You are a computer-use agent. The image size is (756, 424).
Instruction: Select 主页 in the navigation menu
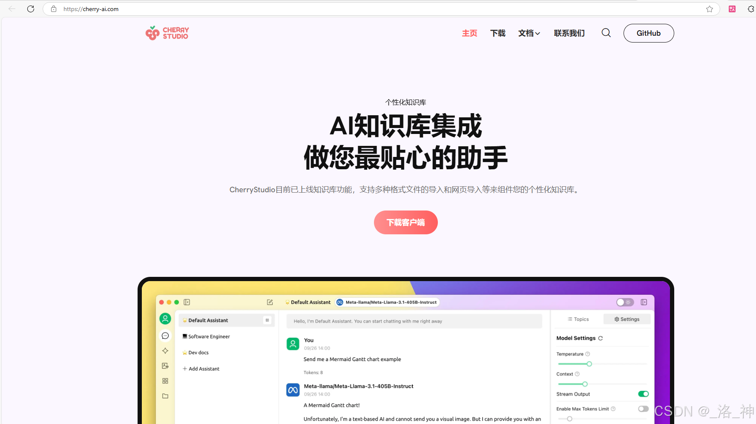469,33
